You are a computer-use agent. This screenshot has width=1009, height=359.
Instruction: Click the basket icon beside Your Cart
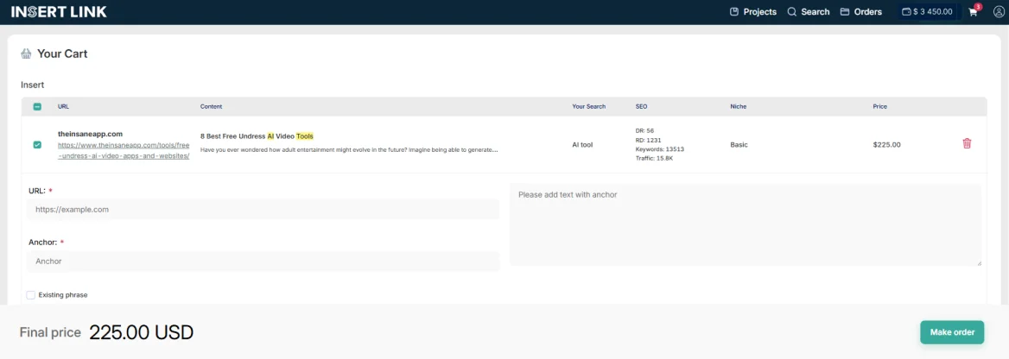[x=26, y=54]
